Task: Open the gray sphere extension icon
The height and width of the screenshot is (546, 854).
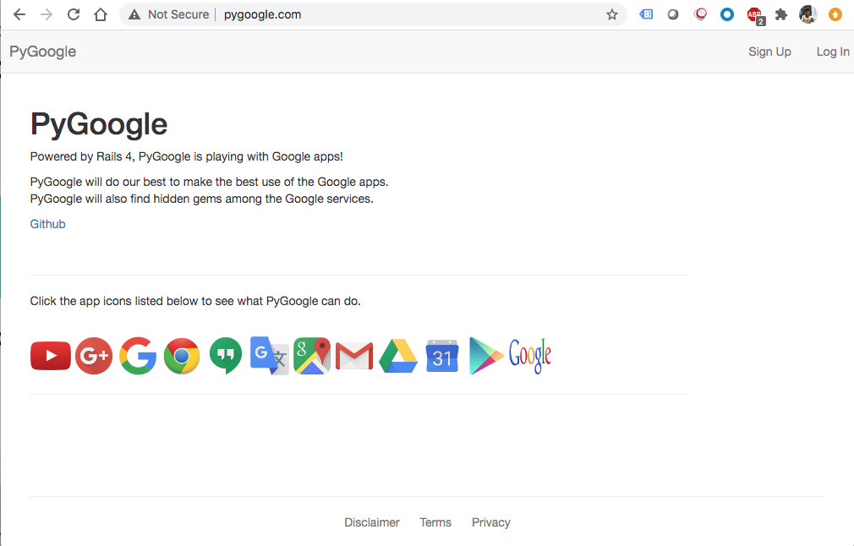Action: [x=673, y=14]
